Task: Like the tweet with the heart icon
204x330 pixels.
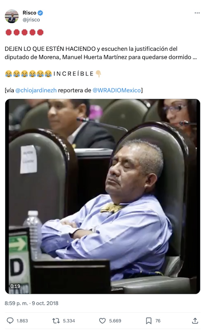Action: [x=102, y=321]
